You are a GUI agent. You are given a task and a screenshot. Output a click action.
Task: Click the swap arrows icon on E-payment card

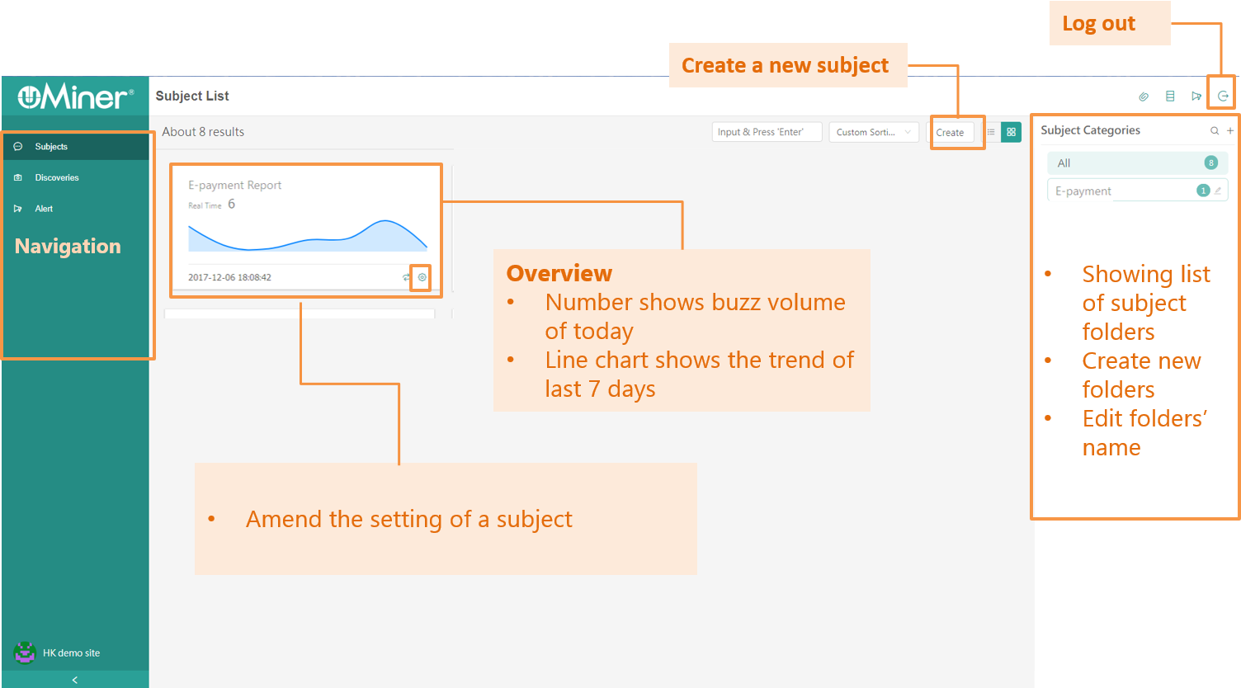406,277
